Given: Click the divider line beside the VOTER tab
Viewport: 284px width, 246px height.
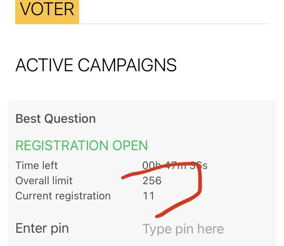Looking at the screenshot, I should pyautogui.click(x=174, y=24).
